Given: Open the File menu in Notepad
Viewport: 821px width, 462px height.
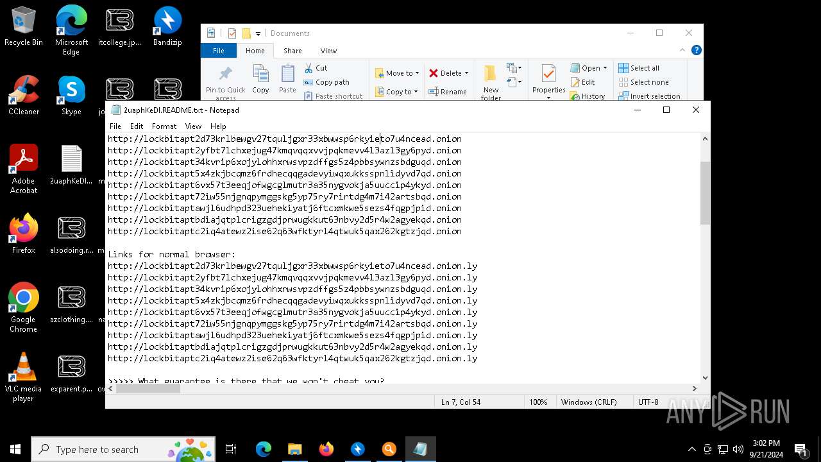Looking at the screenshot, I should pos(115,126).
